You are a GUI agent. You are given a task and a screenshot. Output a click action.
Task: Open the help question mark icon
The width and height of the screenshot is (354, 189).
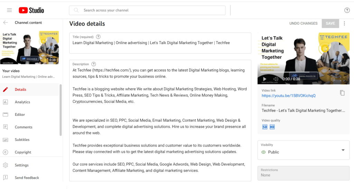tap(347, 10)
